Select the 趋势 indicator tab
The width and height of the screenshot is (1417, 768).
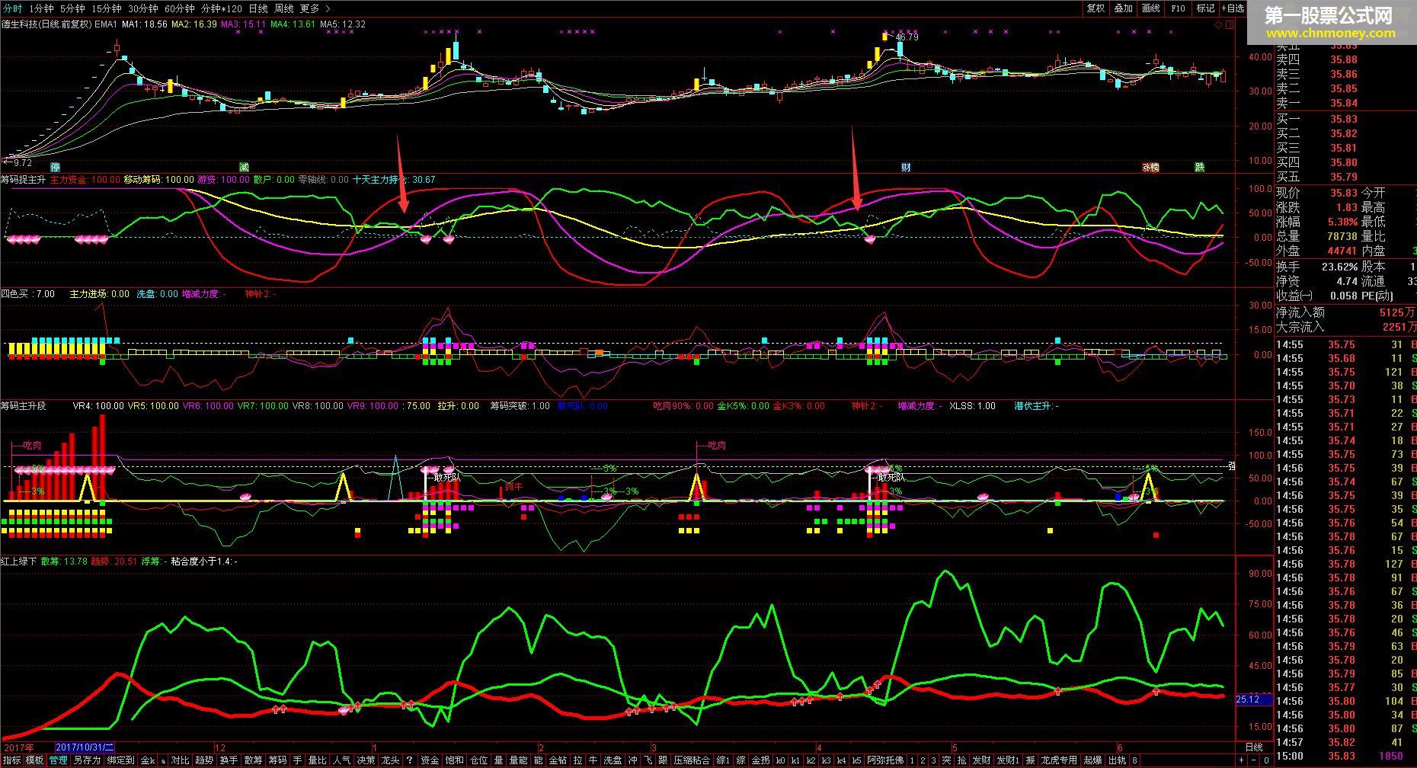point(204,760)
